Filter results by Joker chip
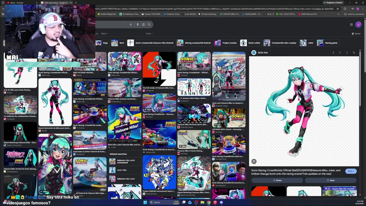The width and height of the screenshot is (366, 206). point(307,43)
